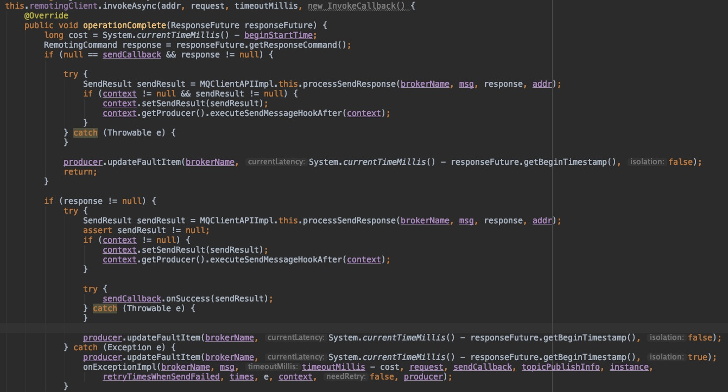Viewport: 728px width, 392px height.
Task: Click the long keyword before cost
Action: [x=54, y=35]
